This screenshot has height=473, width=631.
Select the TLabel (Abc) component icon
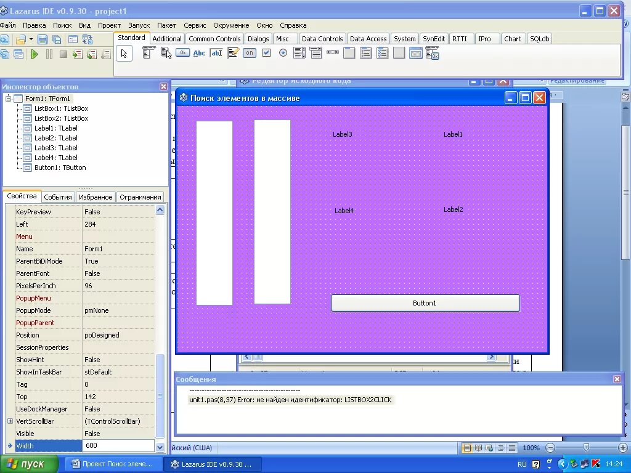(199, 53)
